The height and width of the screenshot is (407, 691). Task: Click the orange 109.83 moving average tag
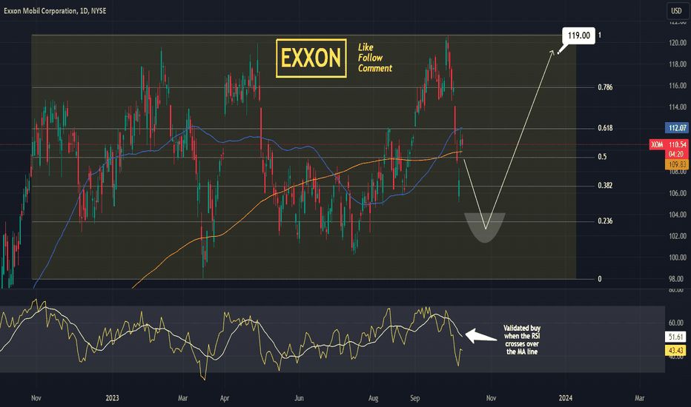676,164
